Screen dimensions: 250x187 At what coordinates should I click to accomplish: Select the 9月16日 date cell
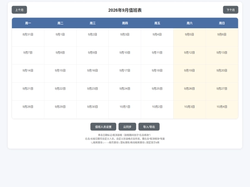[93, 73]
